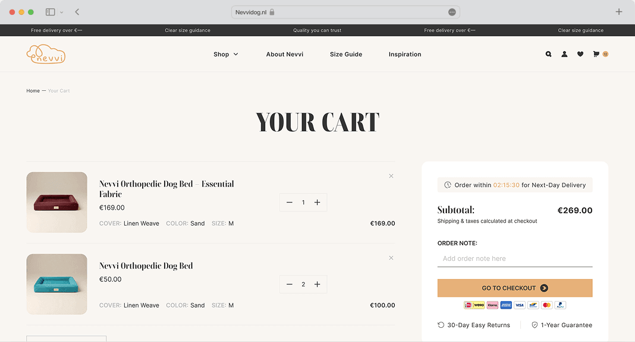
Task: Click the clock icon beside delivery countdown
Action: point(448,185)
